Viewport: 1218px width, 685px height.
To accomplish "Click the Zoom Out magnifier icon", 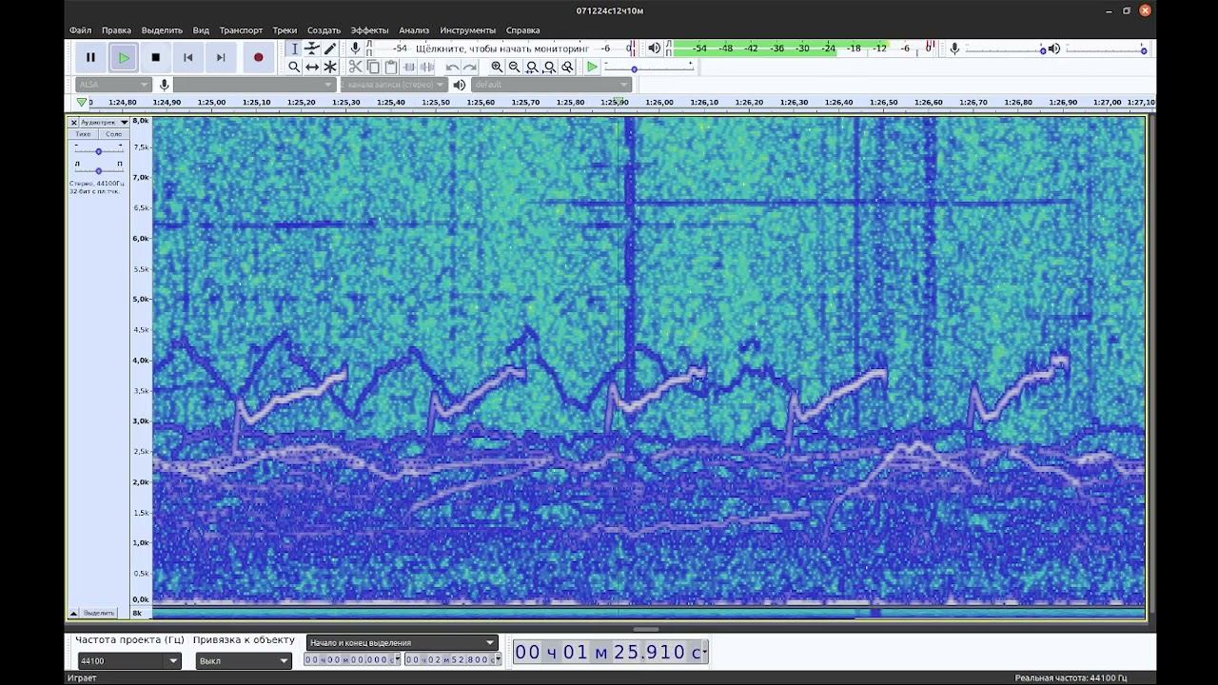I will (x=515, y=67).
